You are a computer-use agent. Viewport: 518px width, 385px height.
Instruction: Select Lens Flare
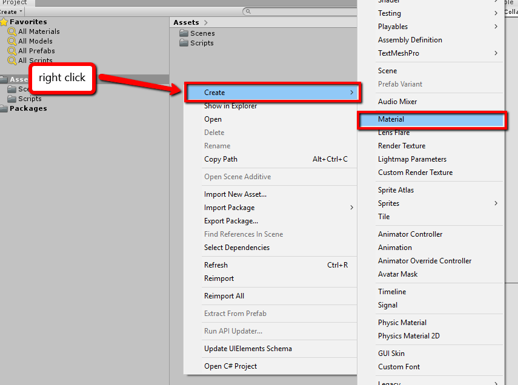tap(394, 133)
